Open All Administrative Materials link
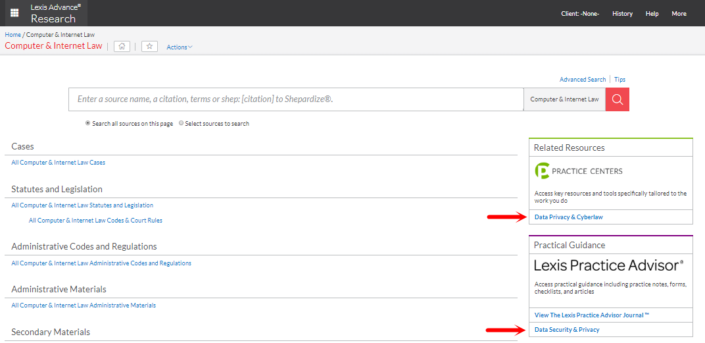The image size is (705, 343). (x=84, y=305)
